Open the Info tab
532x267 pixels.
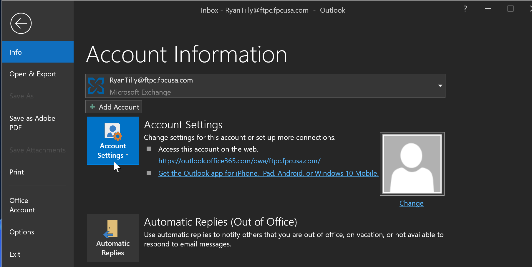(x=38, y=52)
